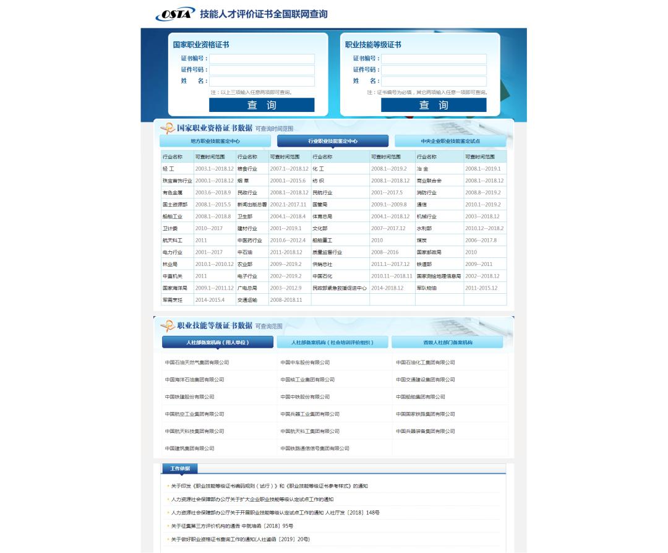Switch to 人社部备案机构（社会培训评价组织）tab
This screenshot has width=668, height=553.
[332, 342]
